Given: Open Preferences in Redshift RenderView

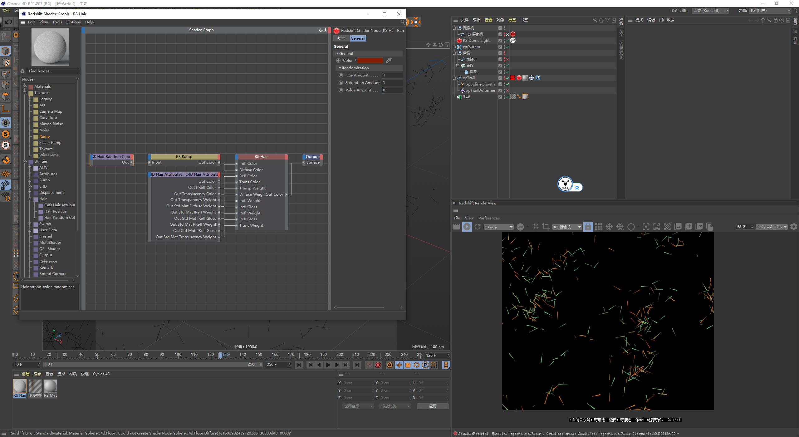Looking at the screenshot, I should tap(489, 218).
